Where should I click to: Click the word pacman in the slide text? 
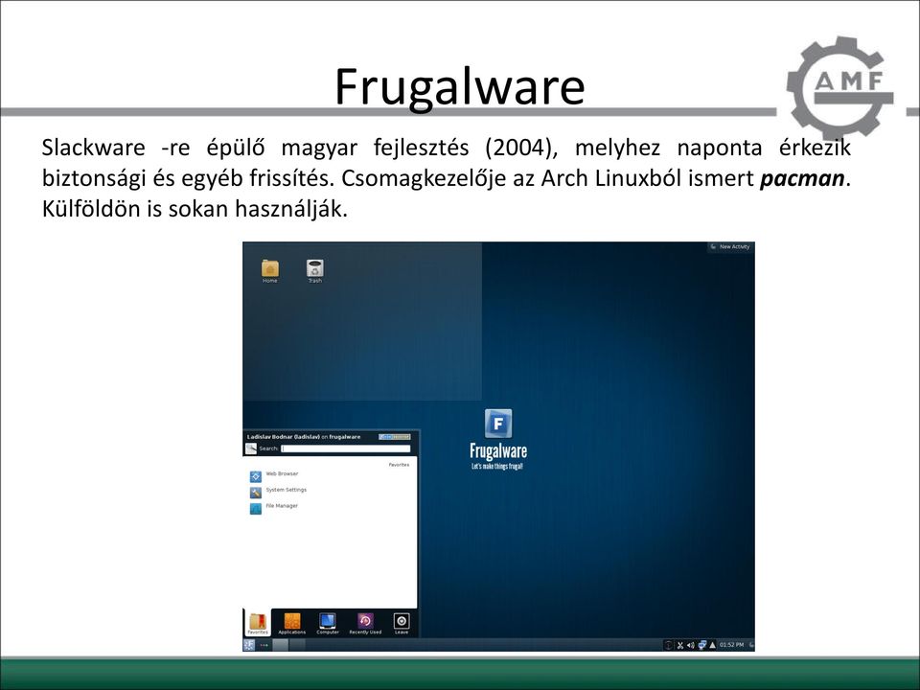point(802,178)
